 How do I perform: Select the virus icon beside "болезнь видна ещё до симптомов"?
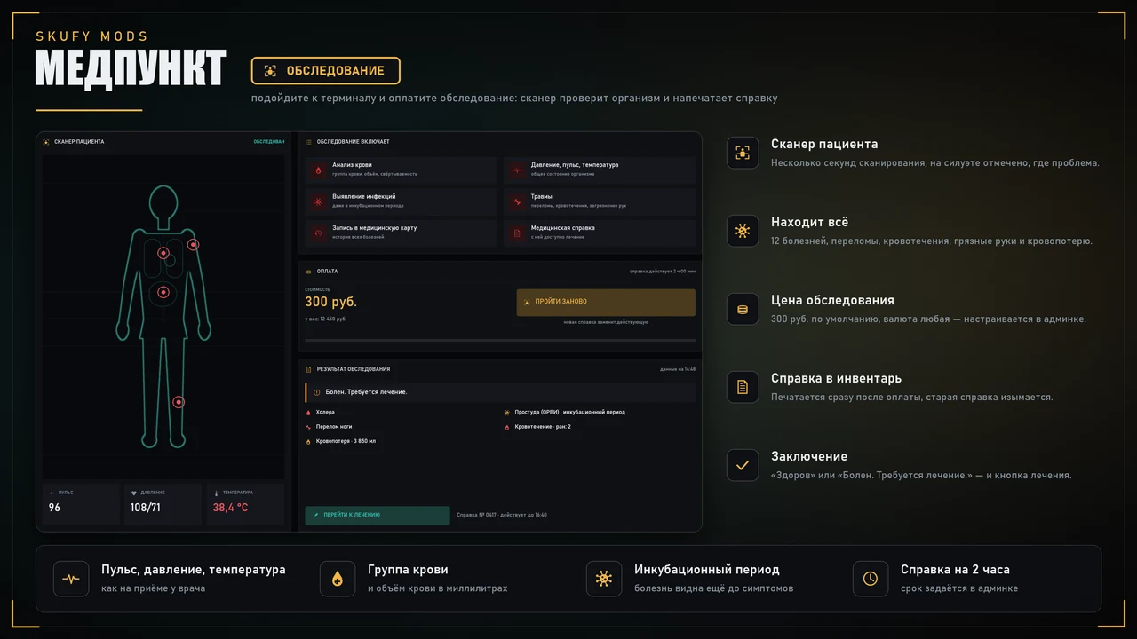pyautogui.click(x=604, y=579)
